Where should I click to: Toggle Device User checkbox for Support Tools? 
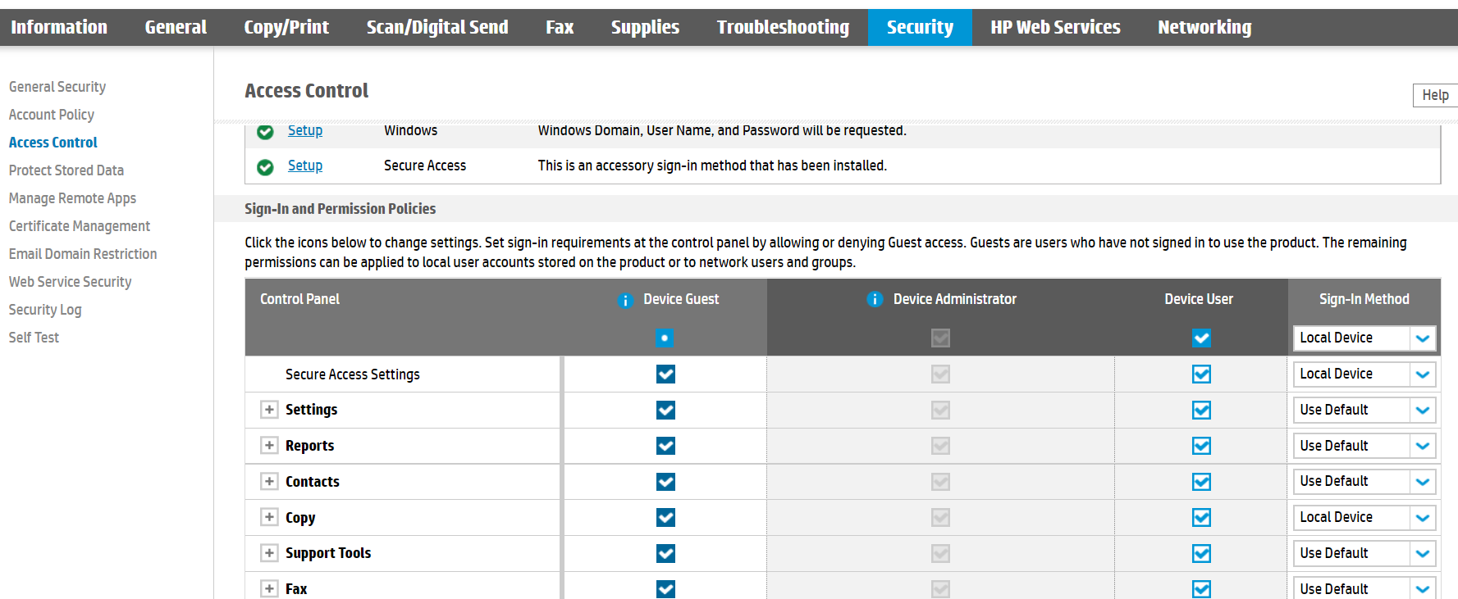[1201, 553]
